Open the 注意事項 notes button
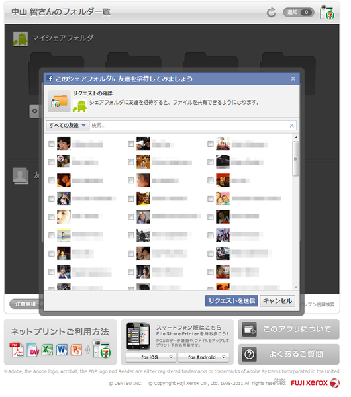 [x=25, y=304]
